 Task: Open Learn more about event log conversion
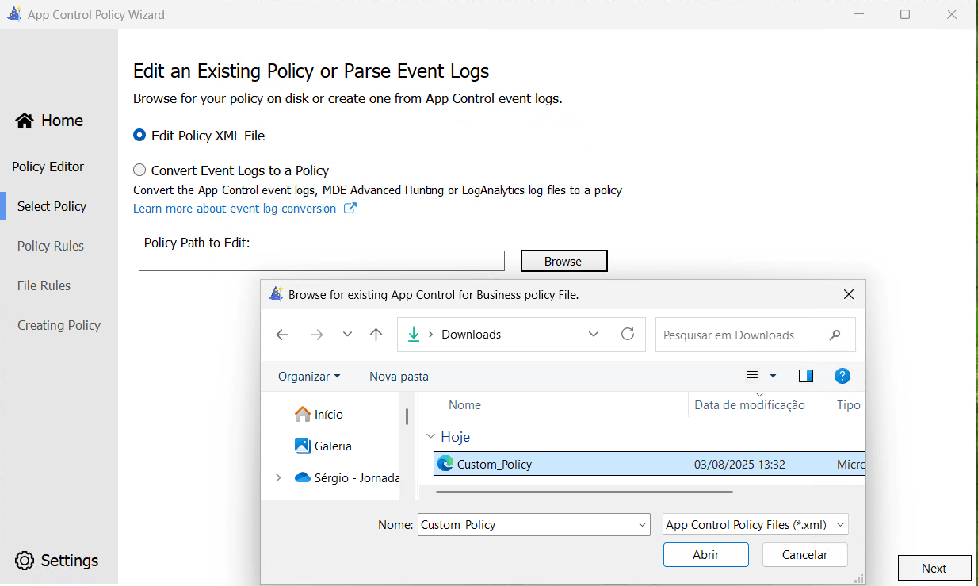[235, 209]
